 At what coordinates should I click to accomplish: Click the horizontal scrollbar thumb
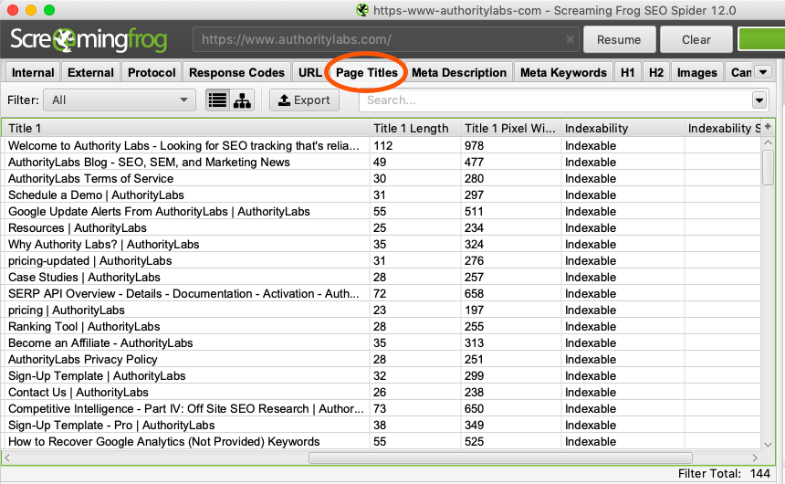click(500, 458)
